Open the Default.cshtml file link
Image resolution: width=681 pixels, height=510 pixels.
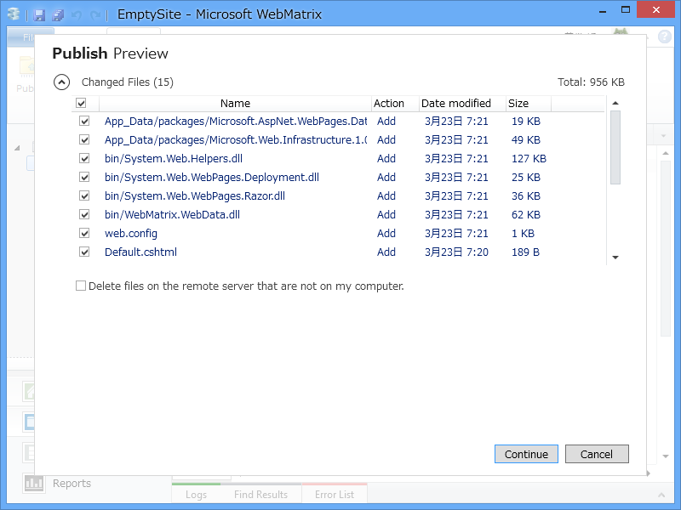pyautogui.click(x=140, y=252)
